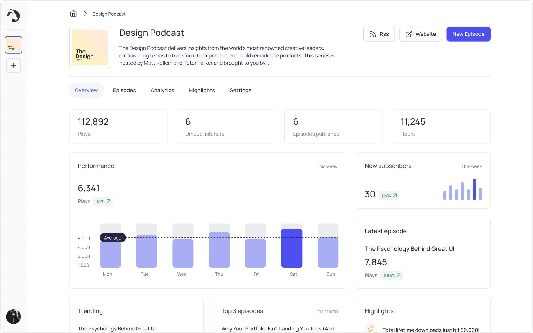
Task: Click the New Episode button
Action: point(468,34)
